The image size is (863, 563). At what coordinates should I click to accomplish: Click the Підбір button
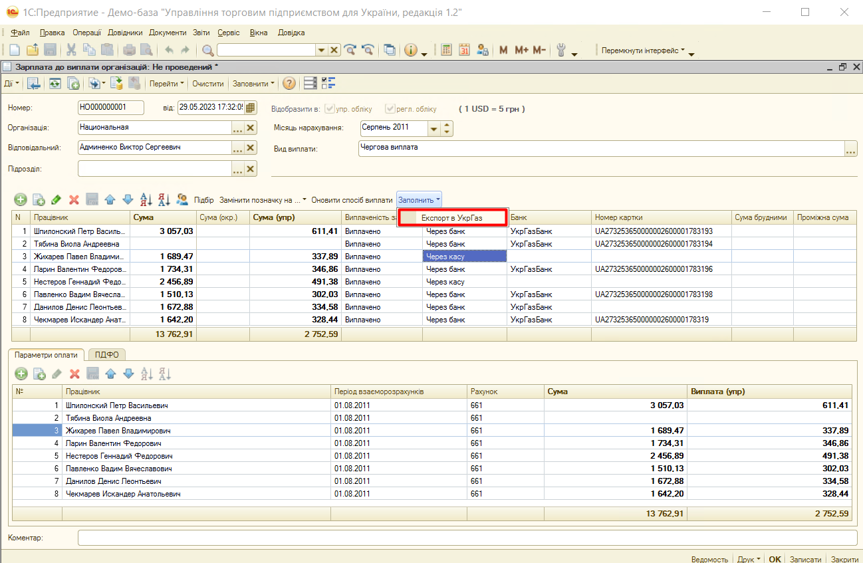203,199
